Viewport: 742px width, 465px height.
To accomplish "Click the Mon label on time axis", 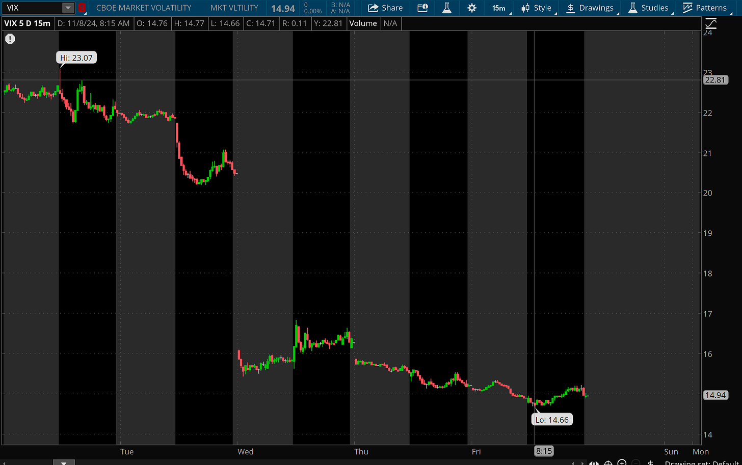I will click(x=701, y=451).
